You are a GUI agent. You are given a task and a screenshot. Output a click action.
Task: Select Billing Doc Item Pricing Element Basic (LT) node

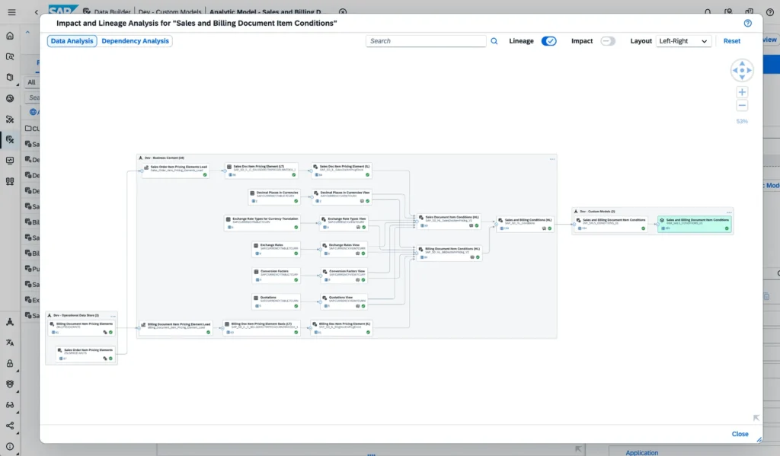point(262,327)
